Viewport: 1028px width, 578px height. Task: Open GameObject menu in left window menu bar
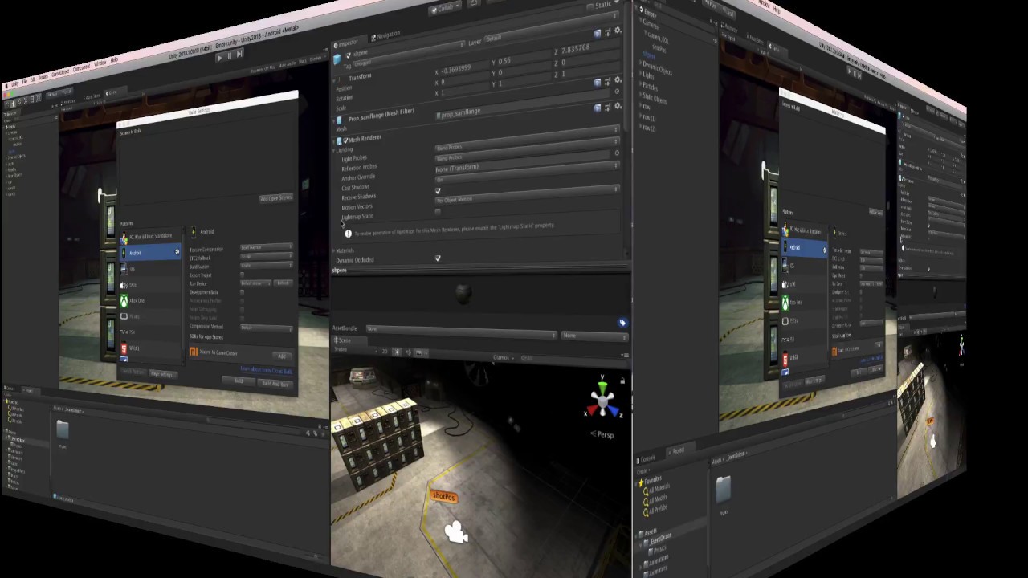coord(60,74)
